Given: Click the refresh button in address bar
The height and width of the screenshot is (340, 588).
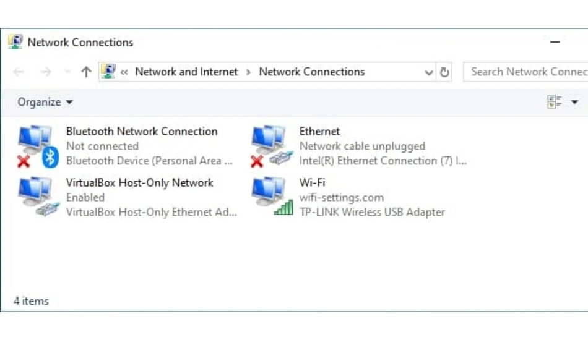Looking at the screenshot, I should pos(444,72).
